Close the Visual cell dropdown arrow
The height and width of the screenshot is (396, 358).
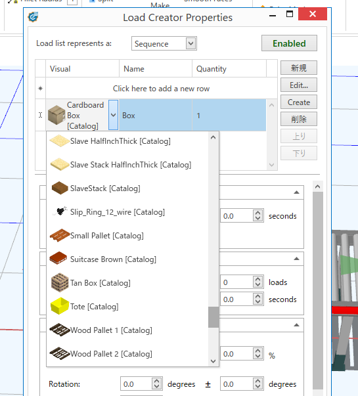coord(113,115)
